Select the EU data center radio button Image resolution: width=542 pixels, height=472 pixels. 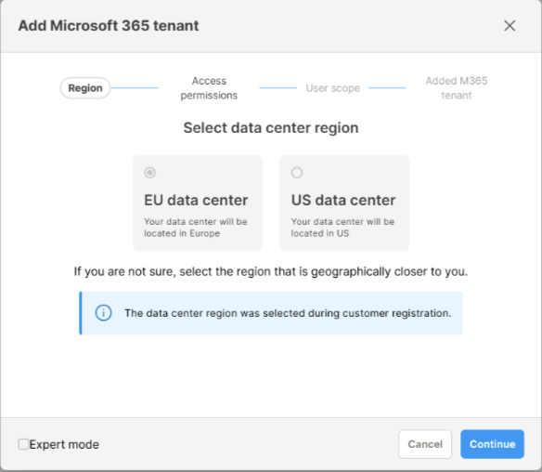(149, 172)
